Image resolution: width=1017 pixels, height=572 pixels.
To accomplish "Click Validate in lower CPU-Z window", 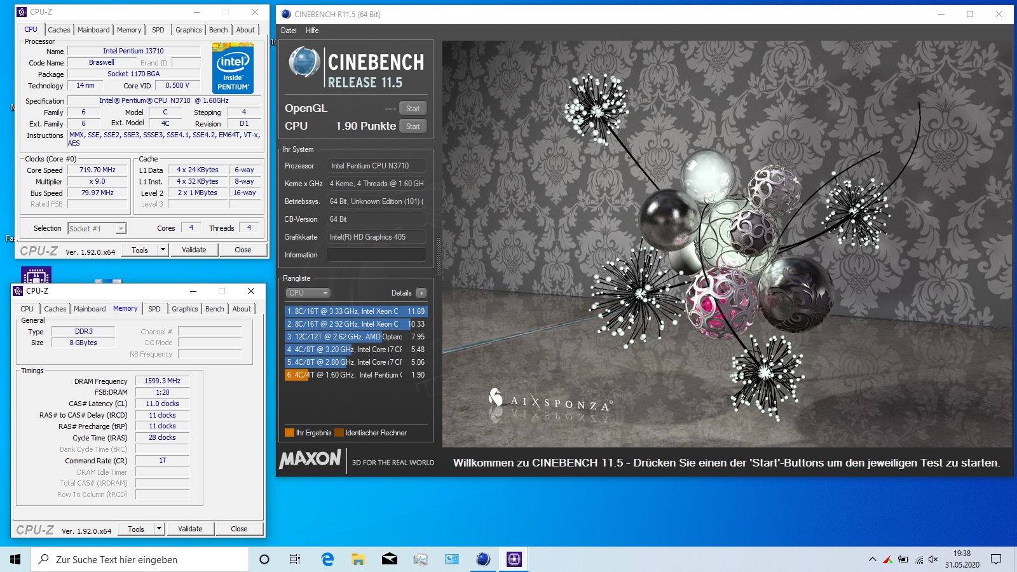I will pos(190,529).
